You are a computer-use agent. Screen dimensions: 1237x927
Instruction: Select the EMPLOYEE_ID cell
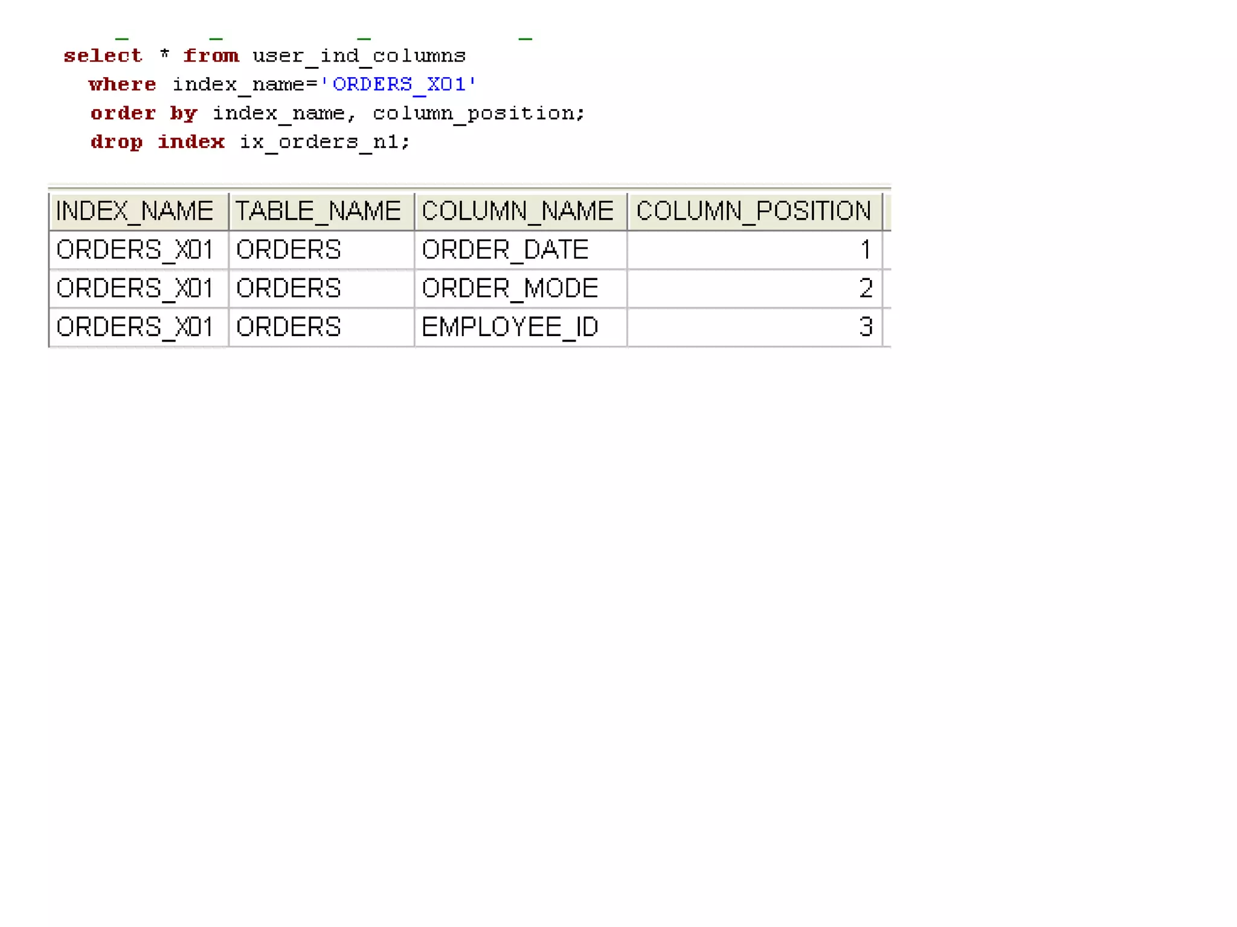pyautogui.click(x=510, y=327)
